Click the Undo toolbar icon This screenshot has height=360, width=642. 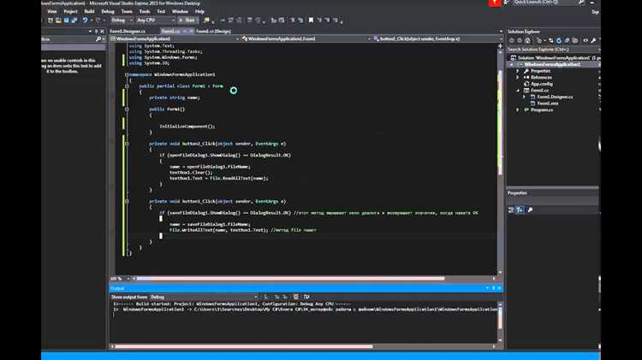[x=85, y=20]
